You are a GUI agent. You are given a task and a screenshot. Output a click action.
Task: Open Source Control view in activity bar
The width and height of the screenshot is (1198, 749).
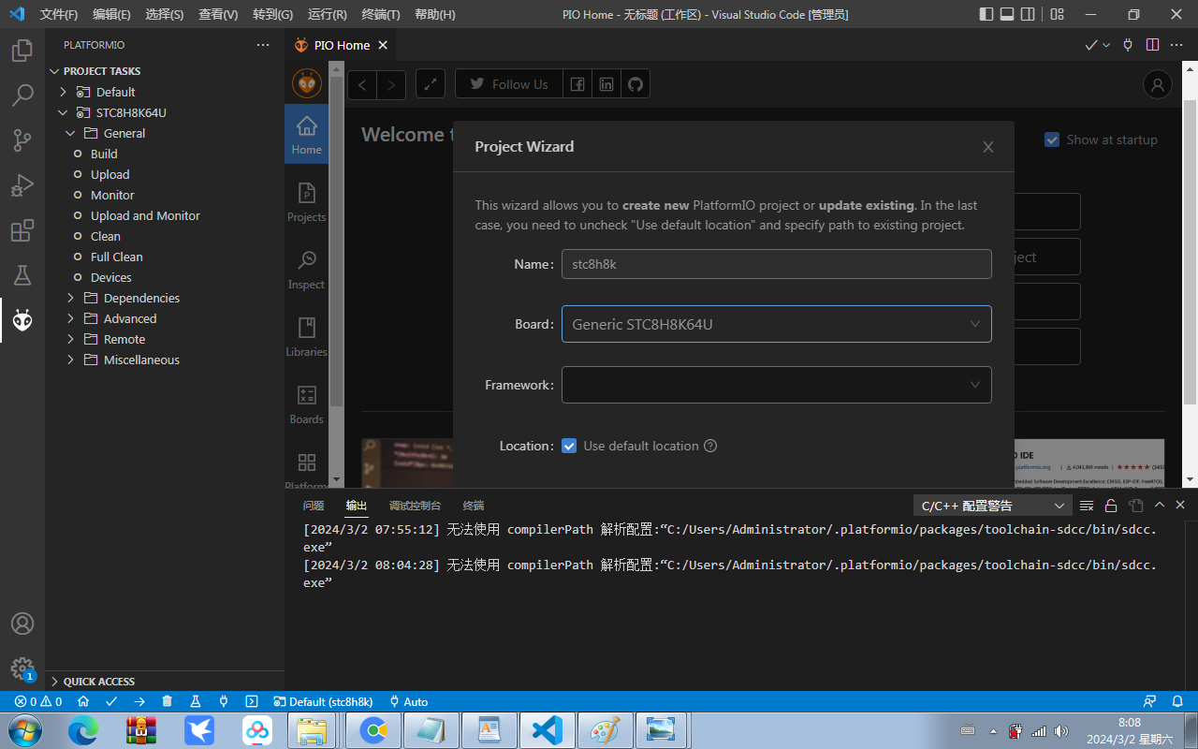(x=22, y=140)
